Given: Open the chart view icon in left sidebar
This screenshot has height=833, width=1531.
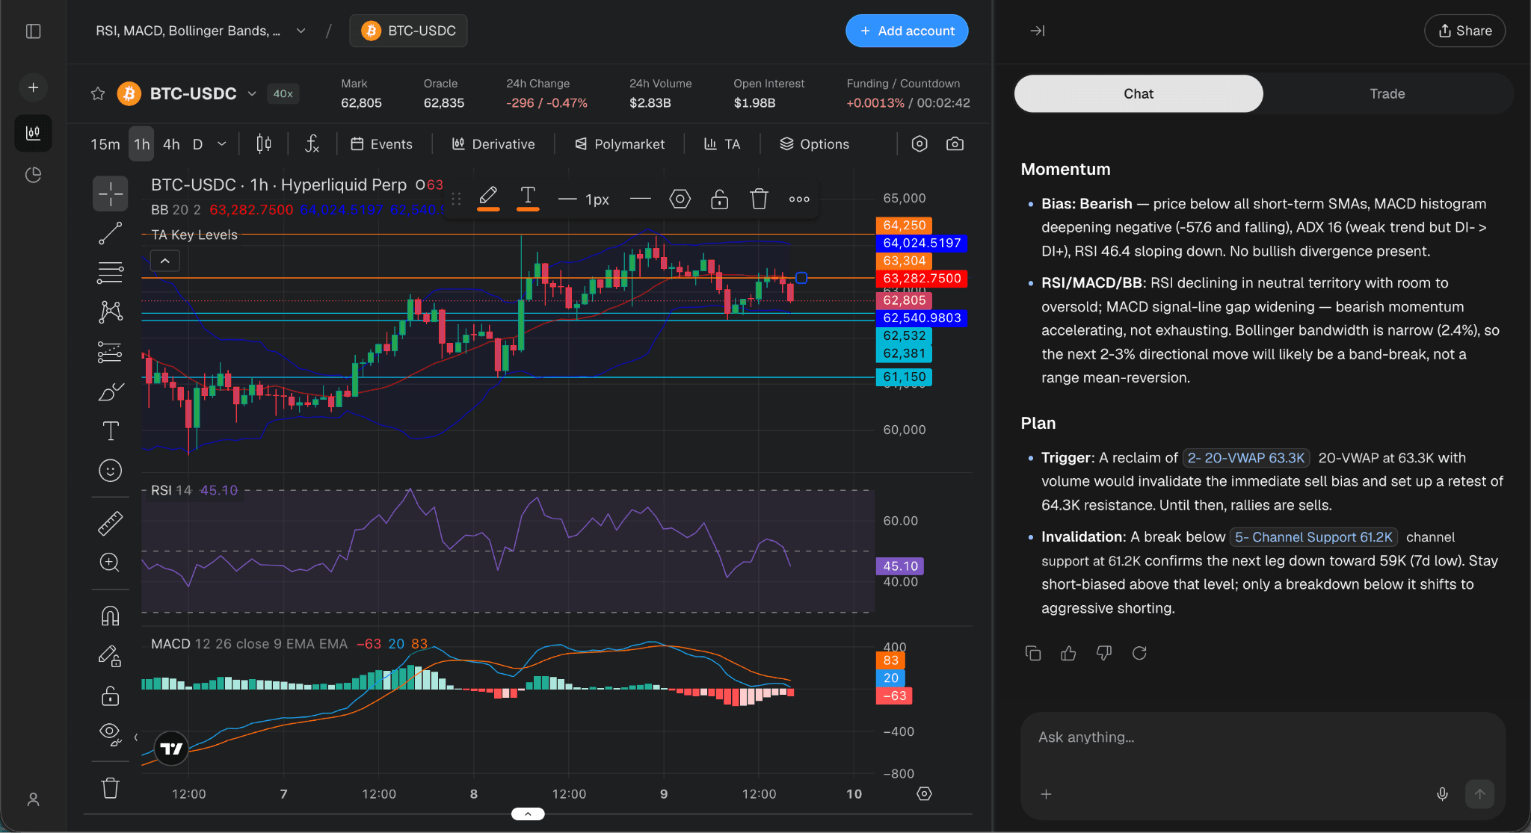Looking at the screenshot, I should click(x=33, y=133).
